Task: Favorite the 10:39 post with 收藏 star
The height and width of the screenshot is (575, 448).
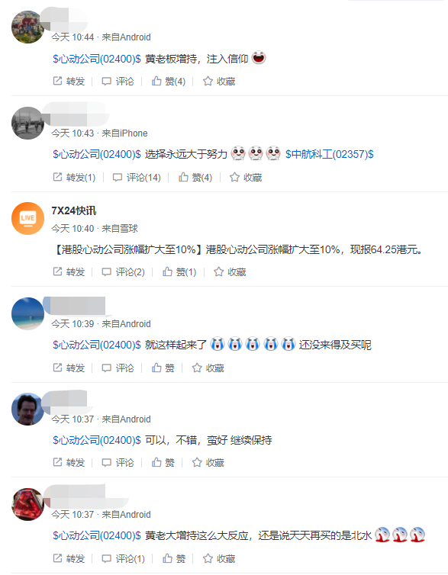Action: coord(208,368)
